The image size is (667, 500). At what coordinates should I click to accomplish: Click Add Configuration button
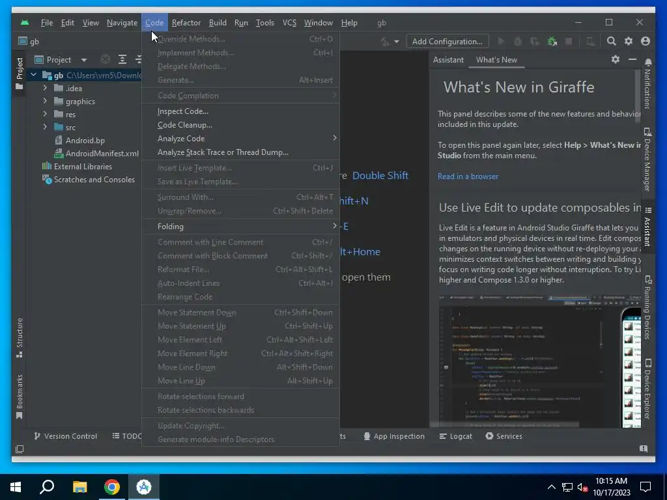coord(447,41)
